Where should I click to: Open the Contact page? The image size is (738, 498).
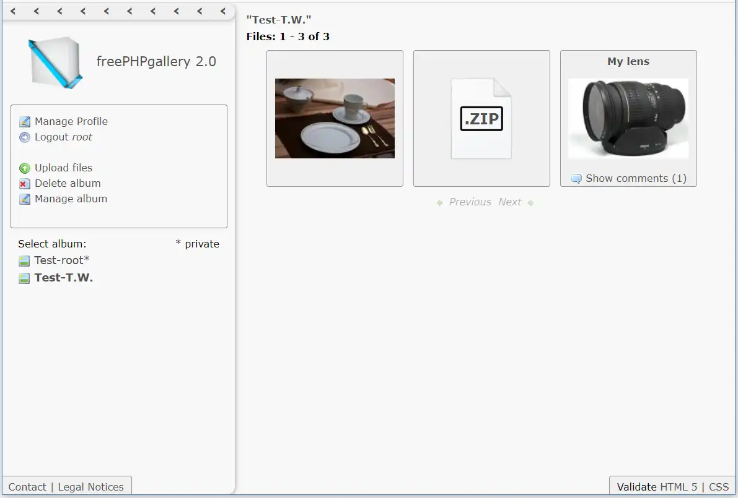tap(27, 487)
